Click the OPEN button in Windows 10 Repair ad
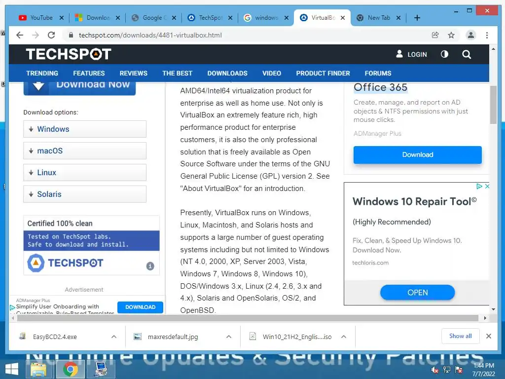The height and width of the screenshot is (379, 505). (417, 293)
